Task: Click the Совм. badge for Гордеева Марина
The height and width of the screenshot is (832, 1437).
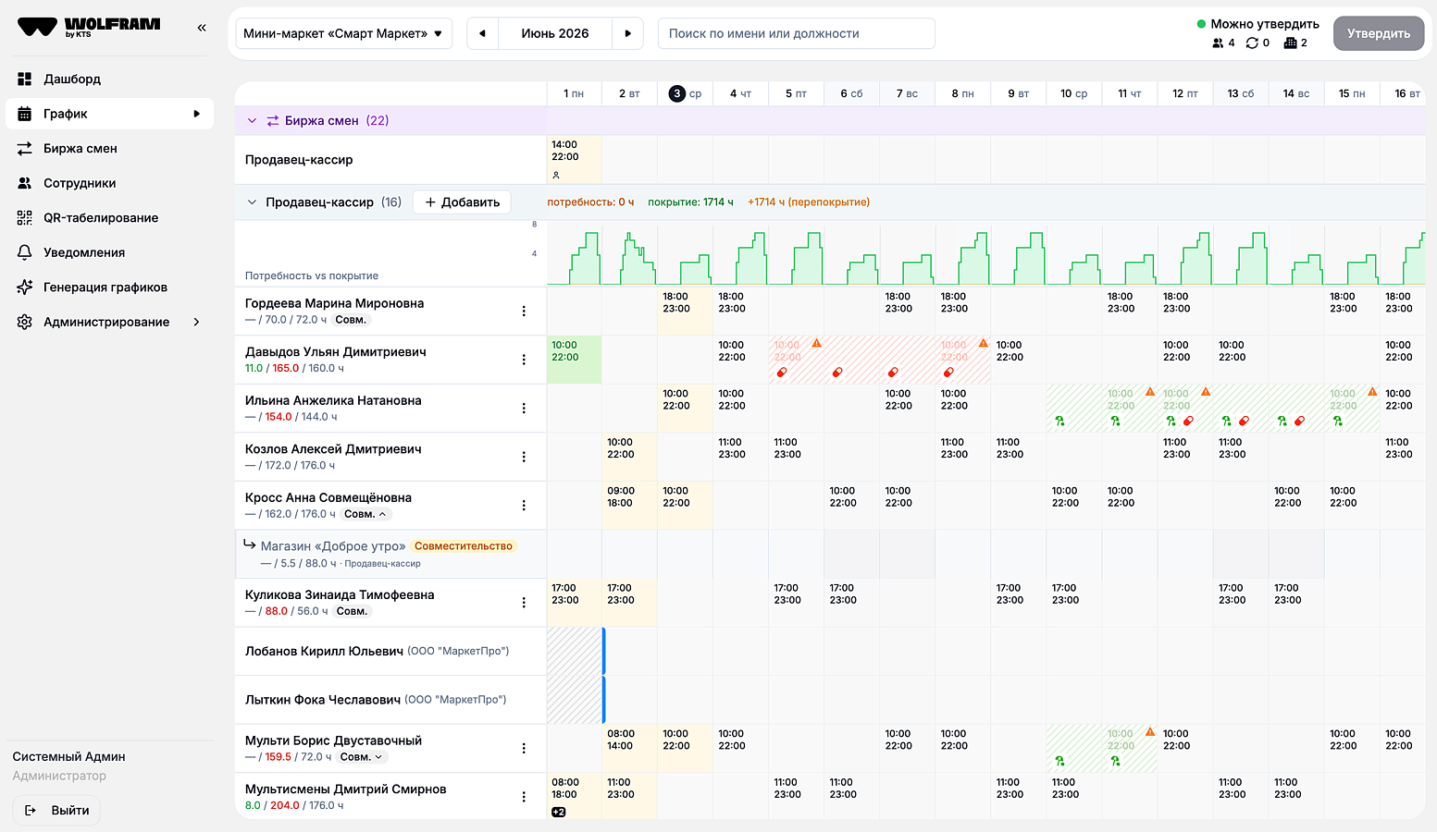Action: pos(351,320)
